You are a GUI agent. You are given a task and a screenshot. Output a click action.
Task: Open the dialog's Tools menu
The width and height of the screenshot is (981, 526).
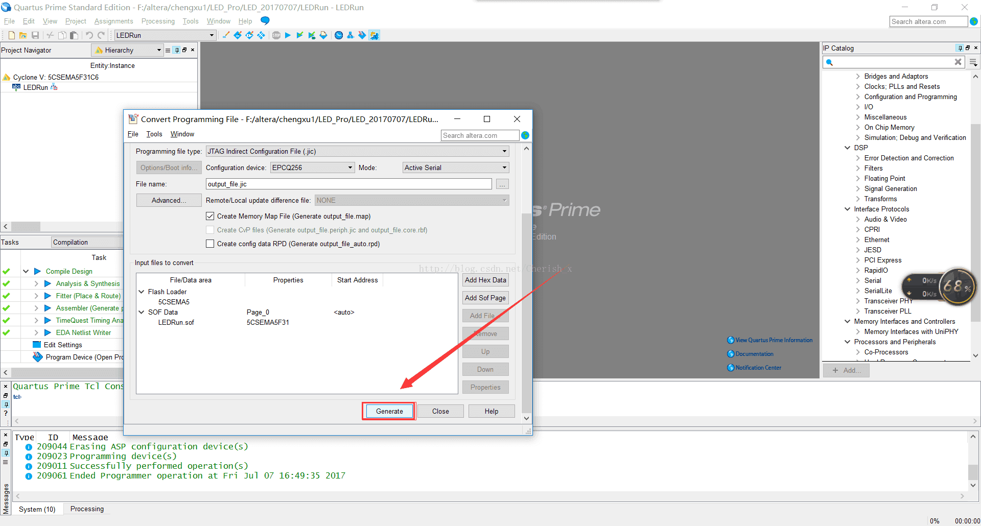154,134
